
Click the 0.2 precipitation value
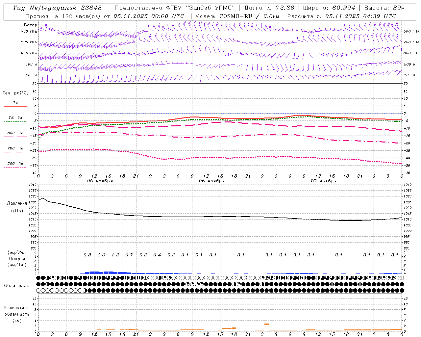(x=171, y=255)
